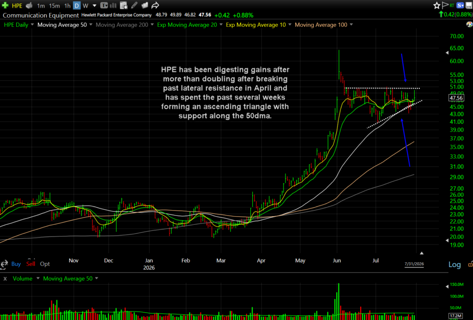Click the 70.00 price axis label
Viewport: 473px width, 320px height.
pyautogui.click(x=456, y=36)
